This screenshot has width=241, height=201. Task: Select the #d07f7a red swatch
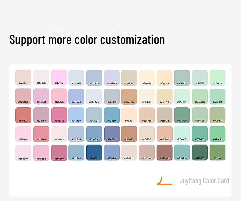[23, 115]
